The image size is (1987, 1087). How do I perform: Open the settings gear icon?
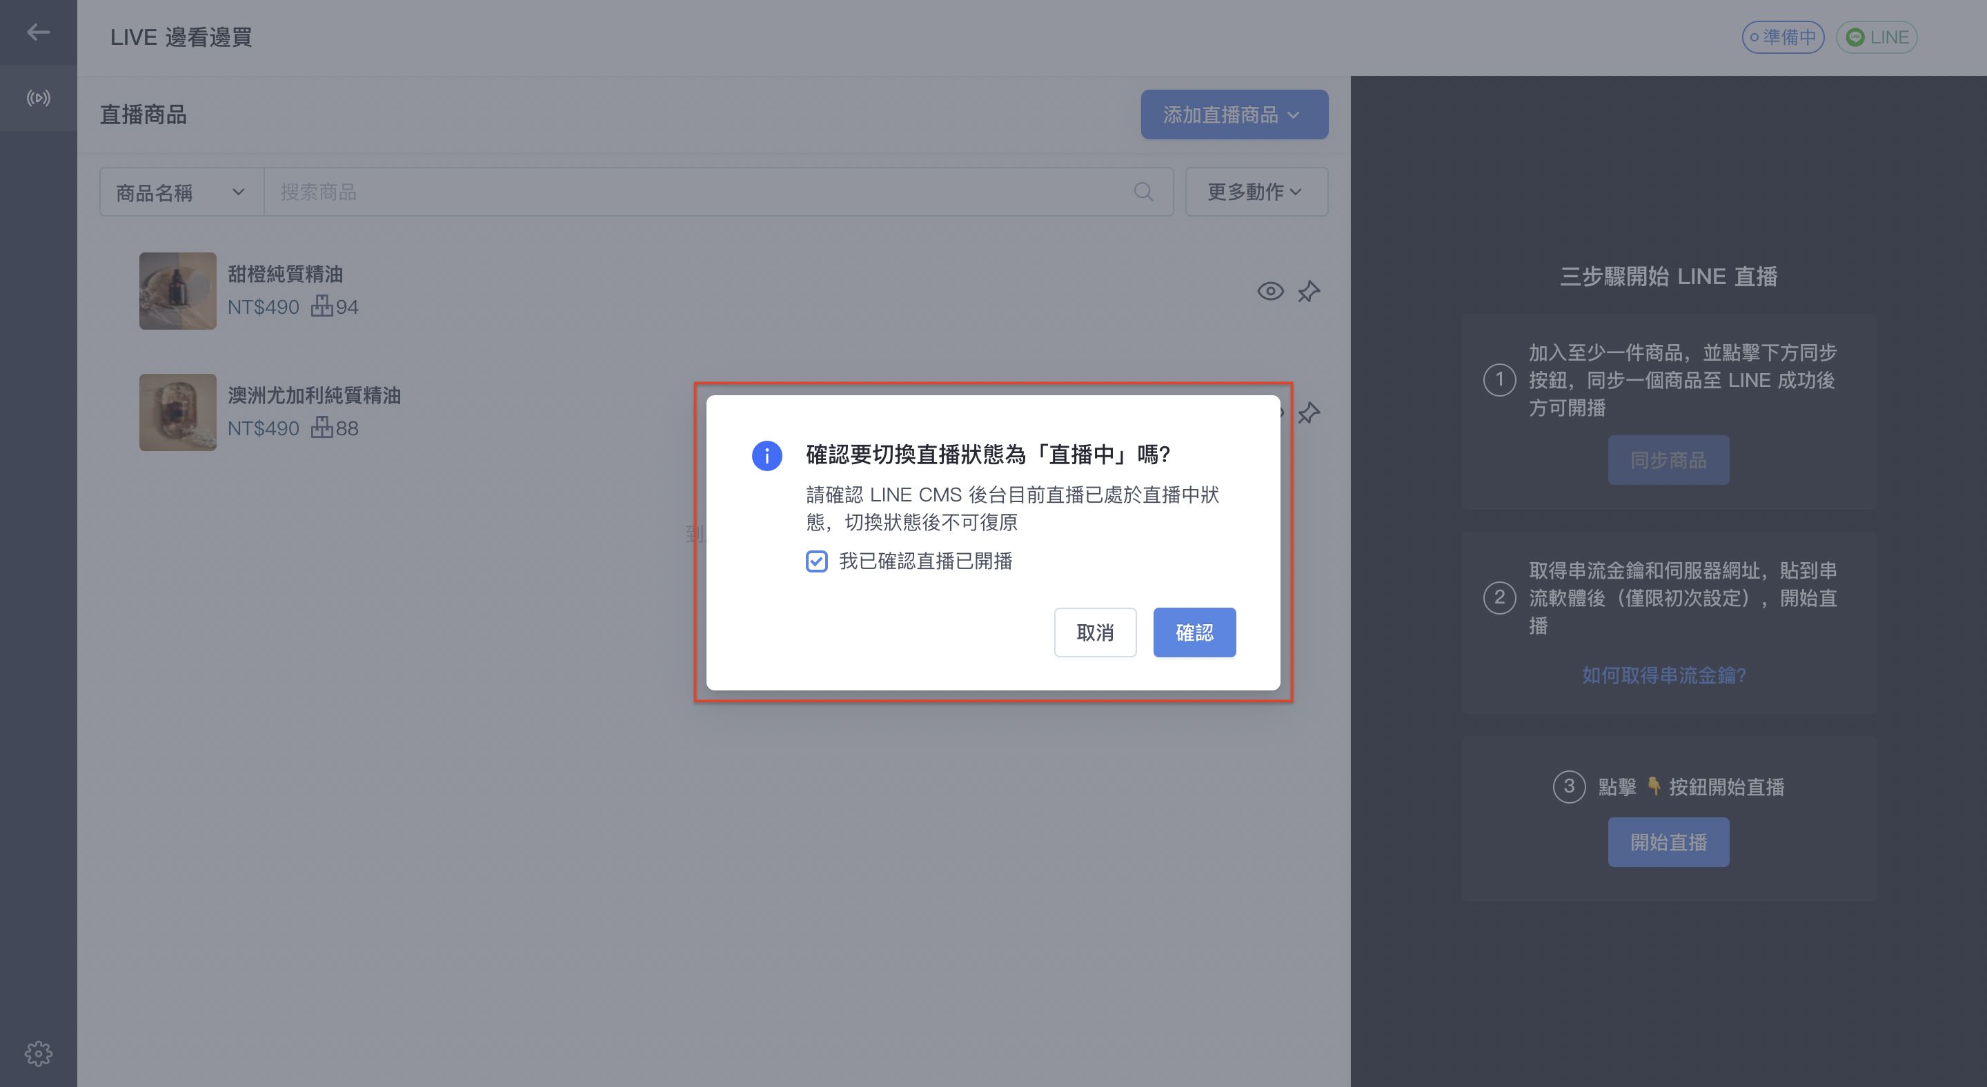[x=39, y=1053]
